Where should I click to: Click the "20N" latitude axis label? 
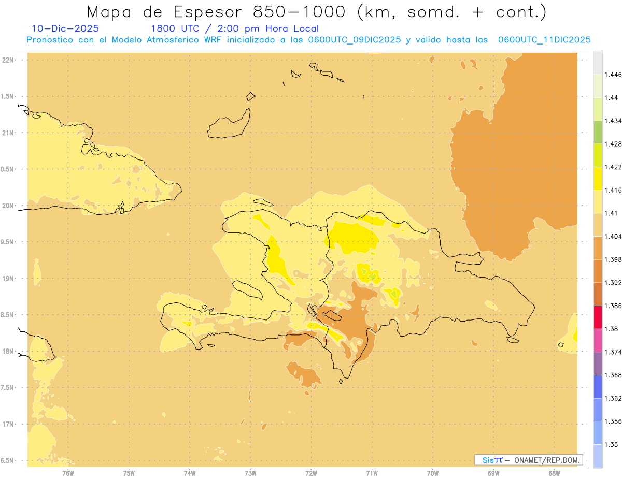8,206
